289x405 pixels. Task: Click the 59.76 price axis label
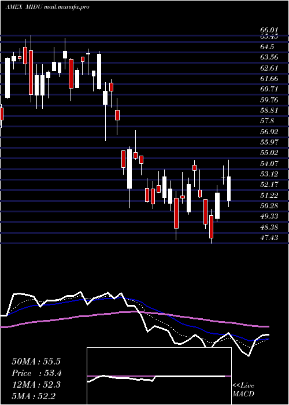269,100
